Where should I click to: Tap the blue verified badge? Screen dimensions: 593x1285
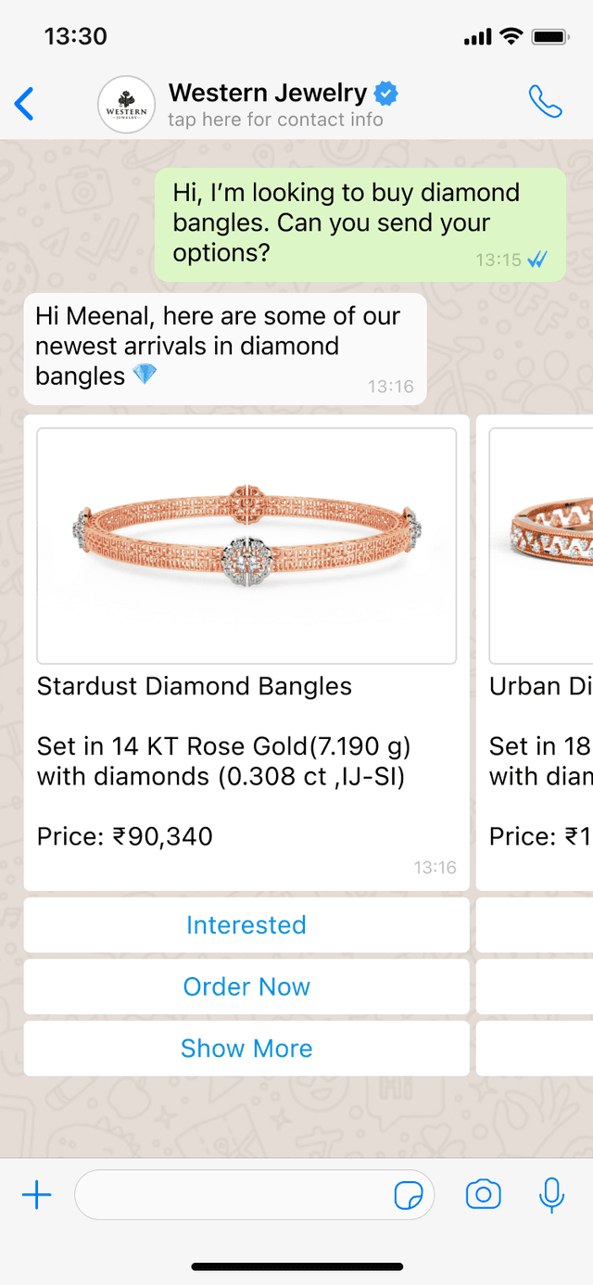pyautogui.click(x=386, y=93)
